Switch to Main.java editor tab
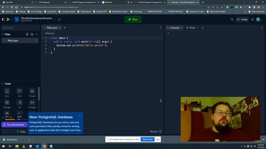Viewport: 266px width, 149px height. (x=52, y=28)
